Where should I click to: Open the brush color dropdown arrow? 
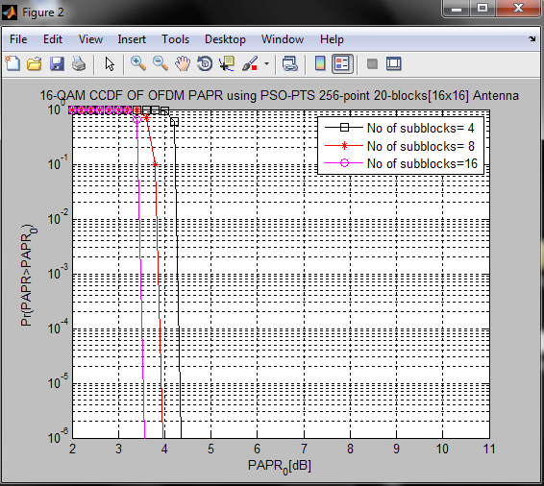click(x=266, y=63)
